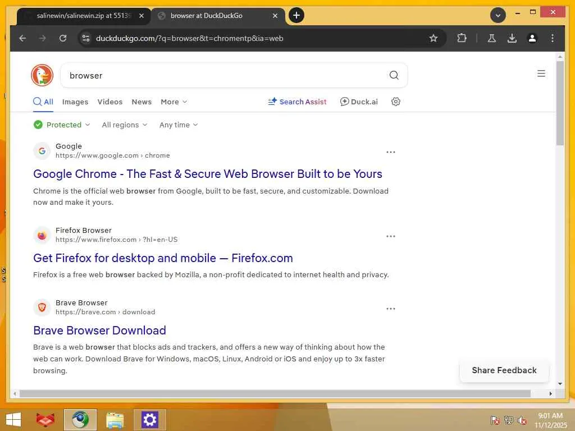The height and width of the screenshot is (431, 575).
Task: Open site information icon in address bar
Action: click(86, 38)
